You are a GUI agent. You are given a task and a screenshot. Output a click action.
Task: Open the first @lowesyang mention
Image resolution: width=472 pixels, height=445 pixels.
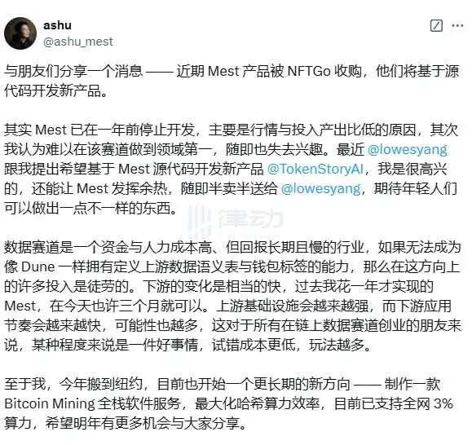408,149
